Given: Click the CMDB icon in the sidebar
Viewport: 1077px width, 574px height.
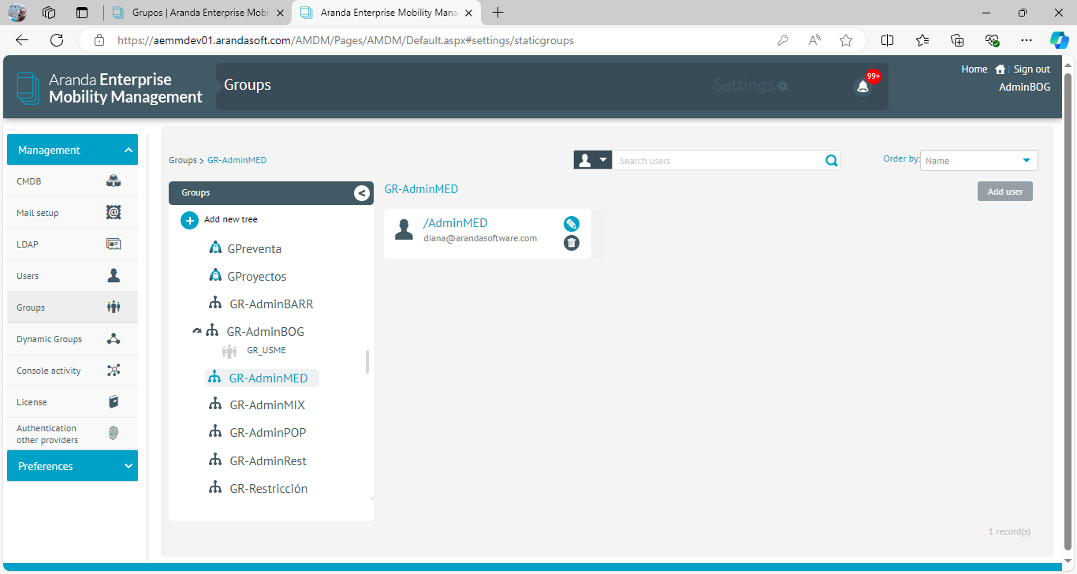Looking at the screenshot, I should pyautogui.click(x=114, y=181).
